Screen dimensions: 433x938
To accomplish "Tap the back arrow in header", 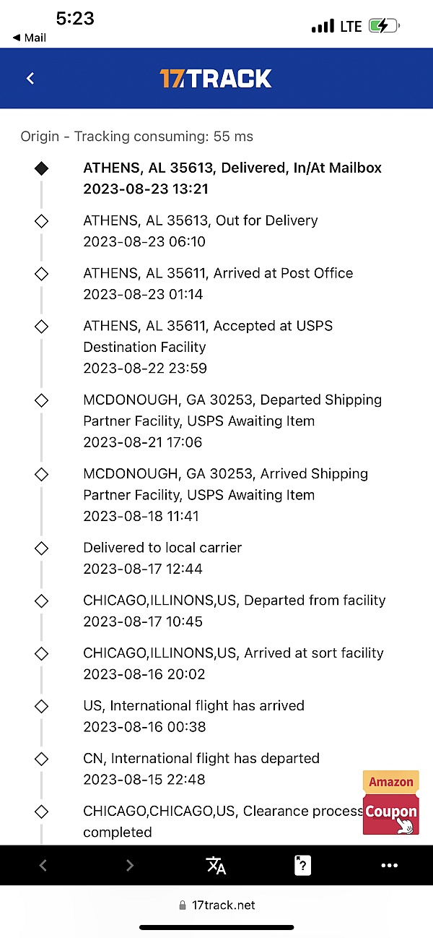I will pyautogui.click(x=30, y=78).
